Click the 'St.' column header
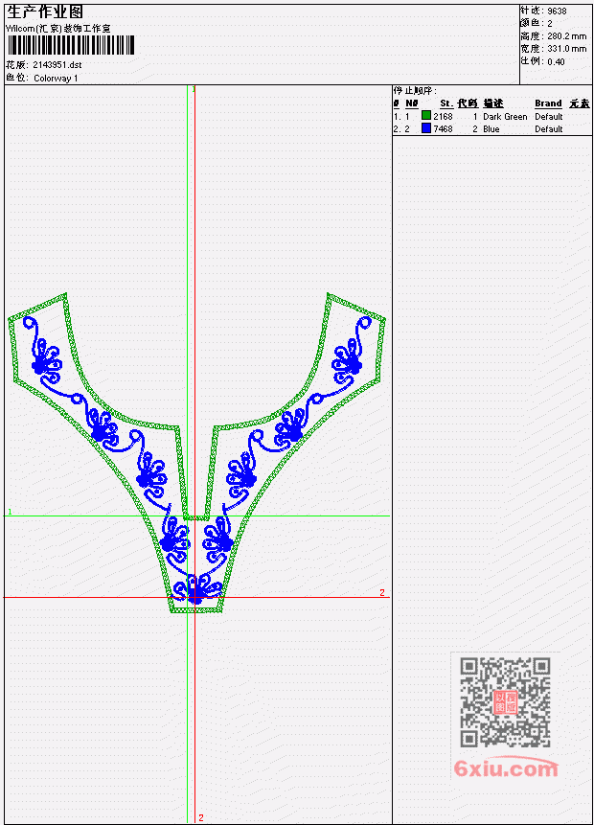 [x=446, y=103]
